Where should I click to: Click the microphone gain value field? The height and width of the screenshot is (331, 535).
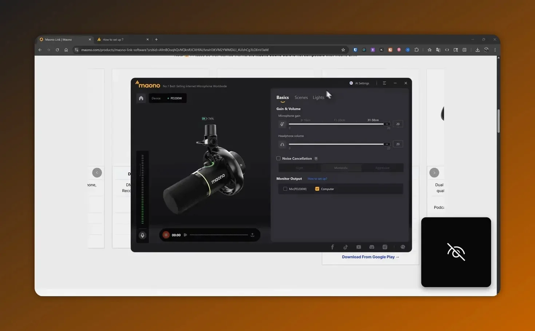click(398, 124)
